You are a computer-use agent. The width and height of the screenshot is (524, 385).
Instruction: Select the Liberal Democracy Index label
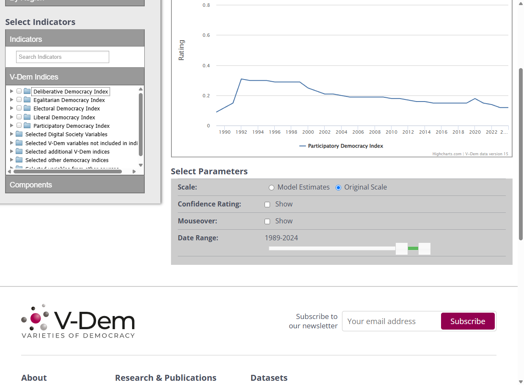[64, 117]
